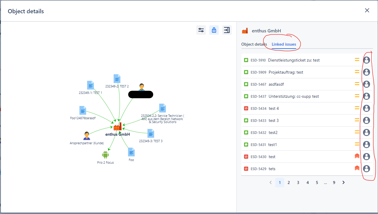The image size is (378, 214).
Task: Collapse the side panel with arrow icon
Action: (227, 30)
